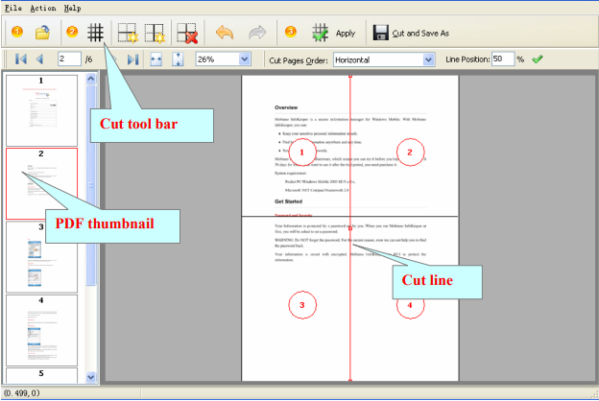Click the Apply grid checkmark icon

(x=320, y=33)
